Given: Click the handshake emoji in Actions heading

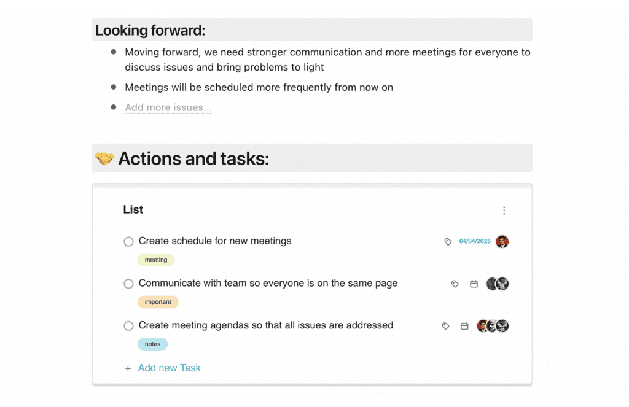Looking at the screenshot, I should click(x=104, y=159).
